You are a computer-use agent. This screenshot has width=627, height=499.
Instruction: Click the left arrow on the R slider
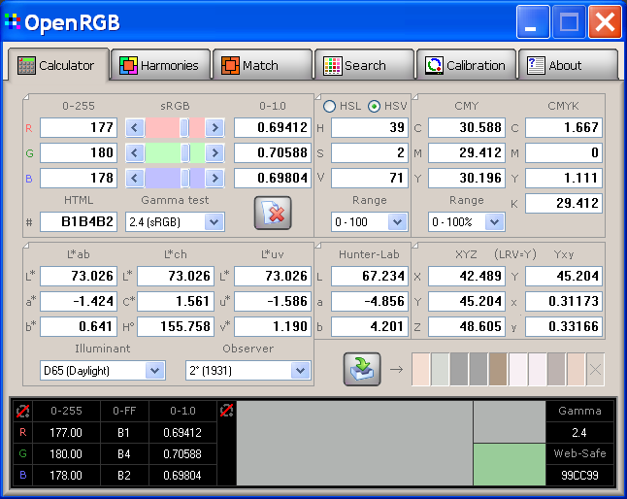point(135,127)
